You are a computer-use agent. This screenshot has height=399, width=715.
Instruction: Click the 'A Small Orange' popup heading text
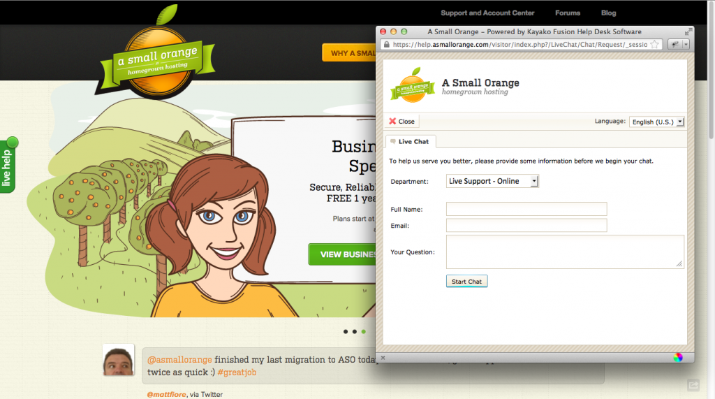[x=480, y=82]
